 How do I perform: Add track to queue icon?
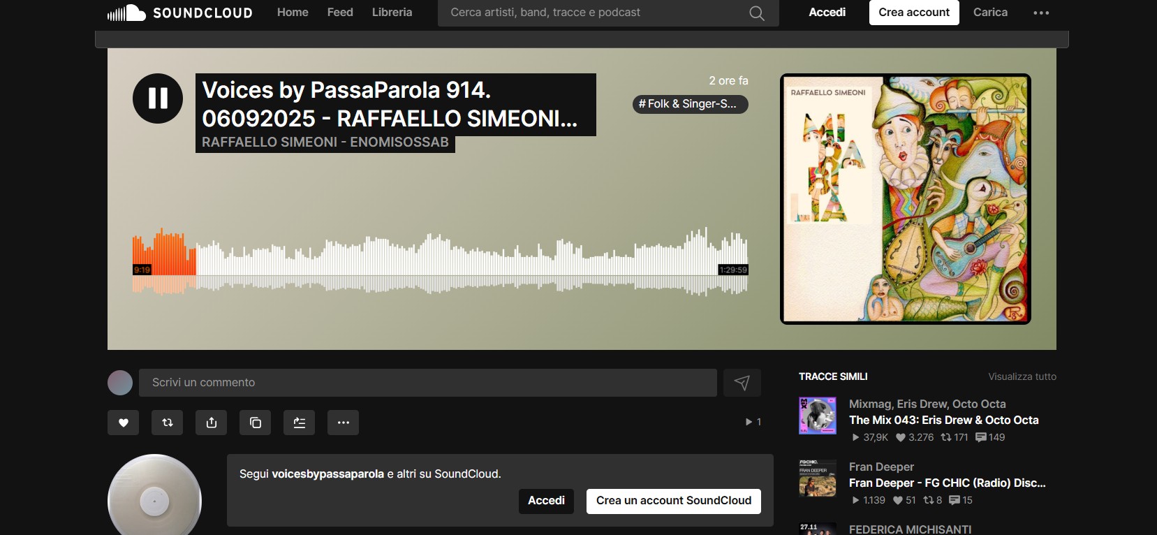(300, 423)
